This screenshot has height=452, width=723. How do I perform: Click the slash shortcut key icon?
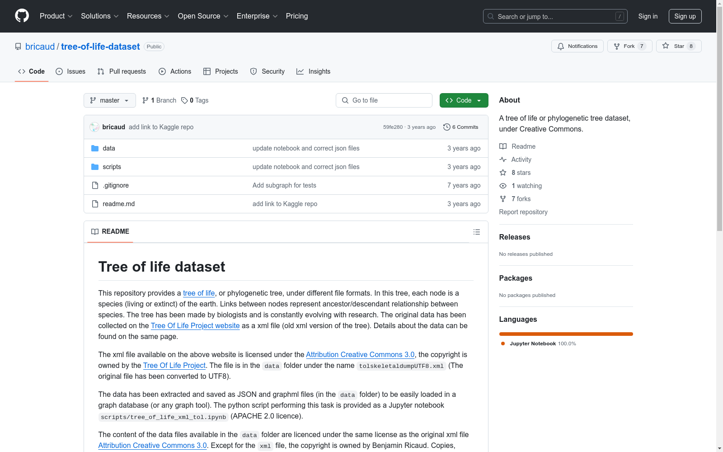620,16
